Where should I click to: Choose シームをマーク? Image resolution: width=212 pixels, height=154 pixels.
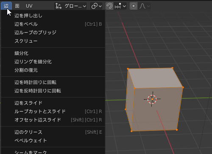(x=53, y=152)
